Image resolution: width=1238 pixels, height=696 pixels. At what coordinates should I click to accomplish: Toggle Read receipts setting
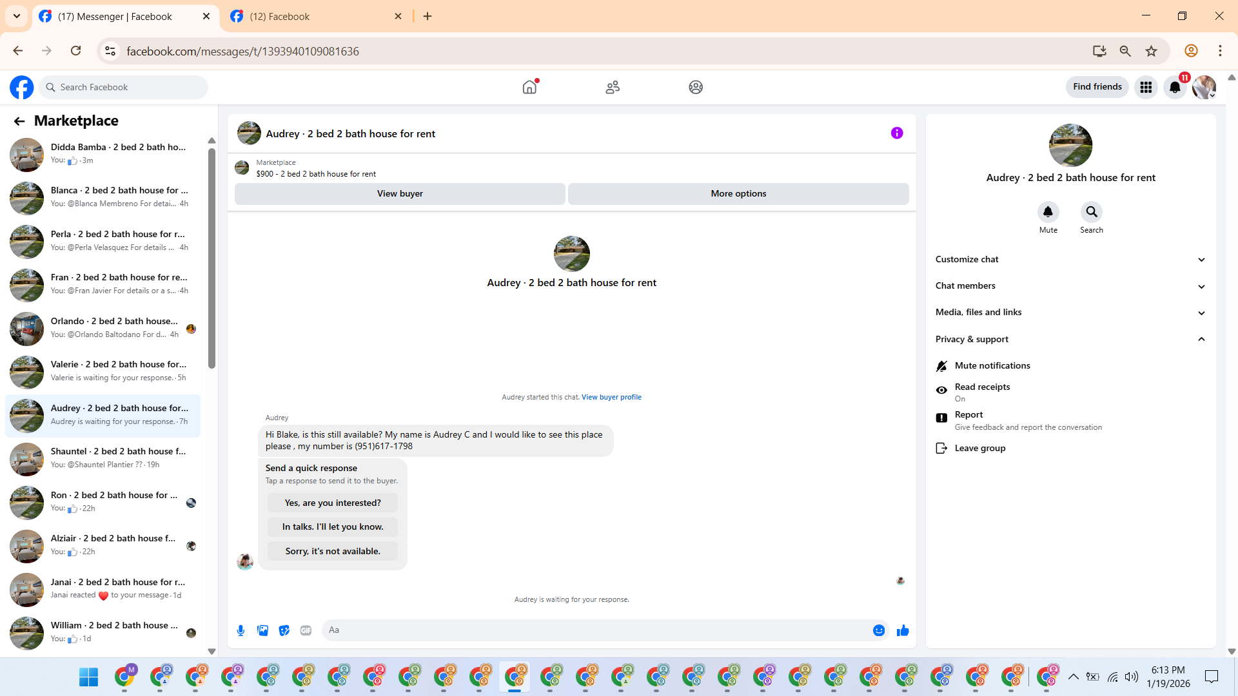[x=981, y=391]
